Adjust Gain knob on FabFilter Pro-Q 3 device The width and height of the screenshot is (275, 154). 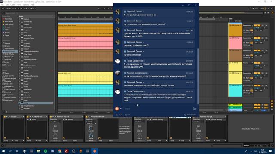coord(55,129)
